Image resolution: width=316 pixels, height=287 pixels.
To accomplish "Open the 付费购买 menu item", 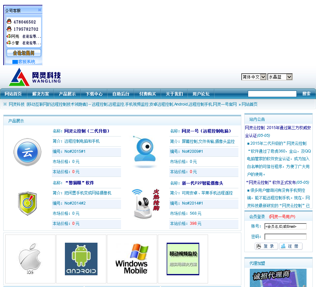I will 147,94.
